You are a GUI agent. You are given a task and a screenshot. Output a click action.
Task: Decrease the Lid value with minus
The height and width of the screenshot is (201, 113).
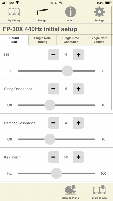53,55
